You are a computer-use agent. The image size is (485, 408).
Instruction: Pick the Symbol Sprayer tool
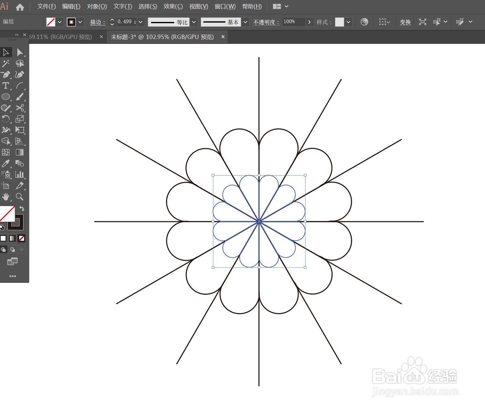point(6,175)
